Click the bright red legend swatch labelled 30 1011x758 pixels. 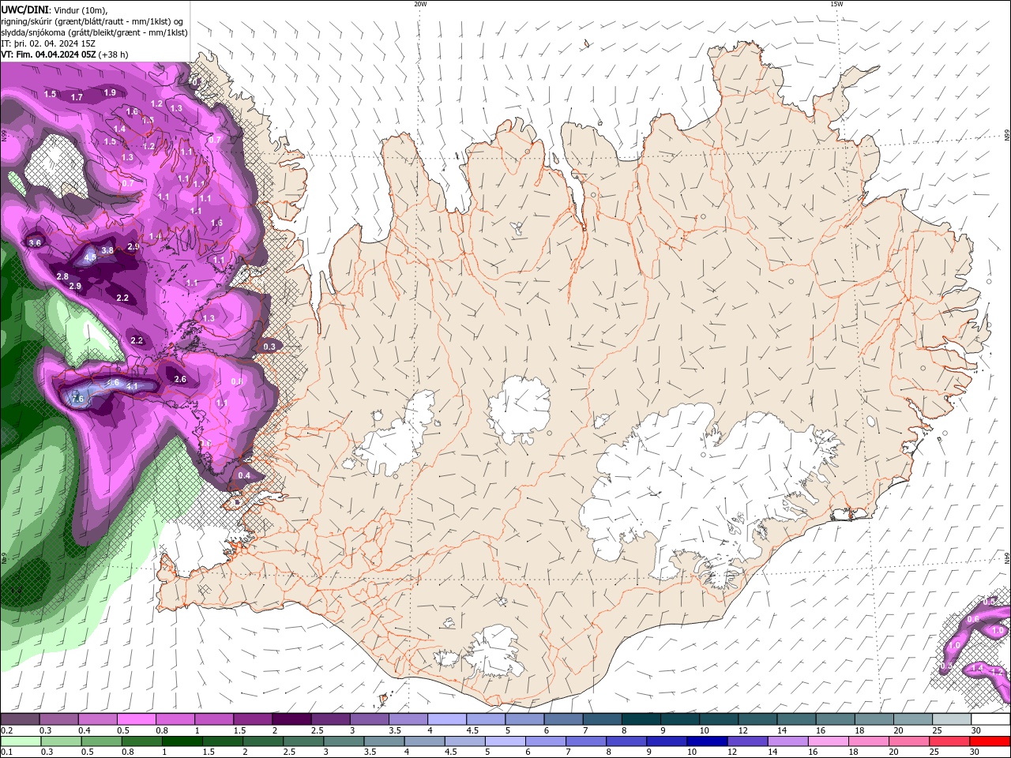990,741
